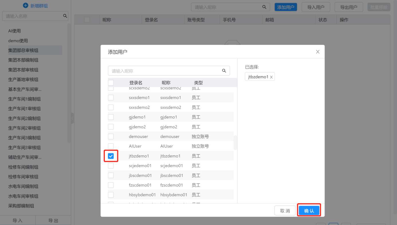Click the 导出用户 button
397x225 pixels.
349,7
